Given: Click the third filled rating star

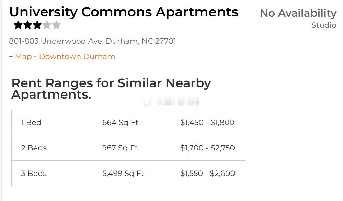Looking at the screenshot, I should [x=37, y=25].
